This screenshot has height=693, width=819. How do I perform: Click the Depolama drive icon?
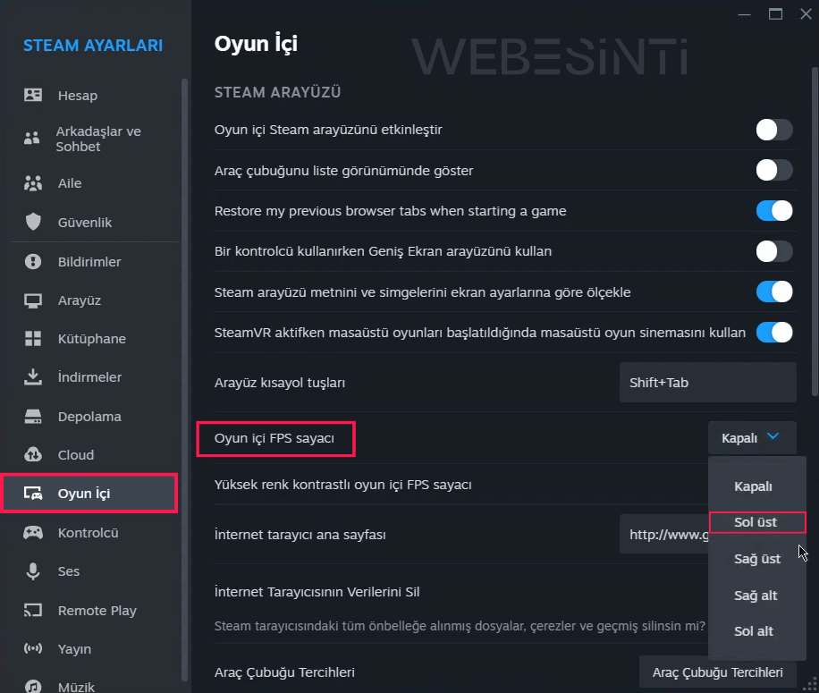click(x=33, y=416)
